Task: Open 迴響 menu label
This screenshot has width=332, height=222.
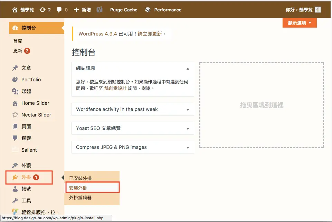Action: pyautogui.click(x=26, y=138)
